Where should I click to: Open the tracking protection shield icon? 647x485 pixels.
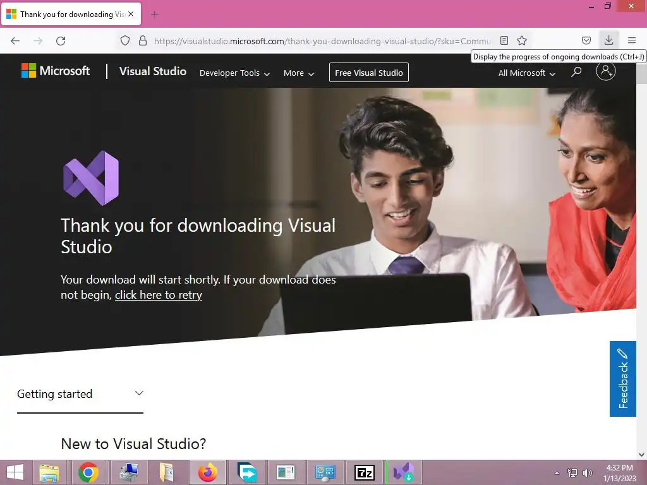point(125,40)
